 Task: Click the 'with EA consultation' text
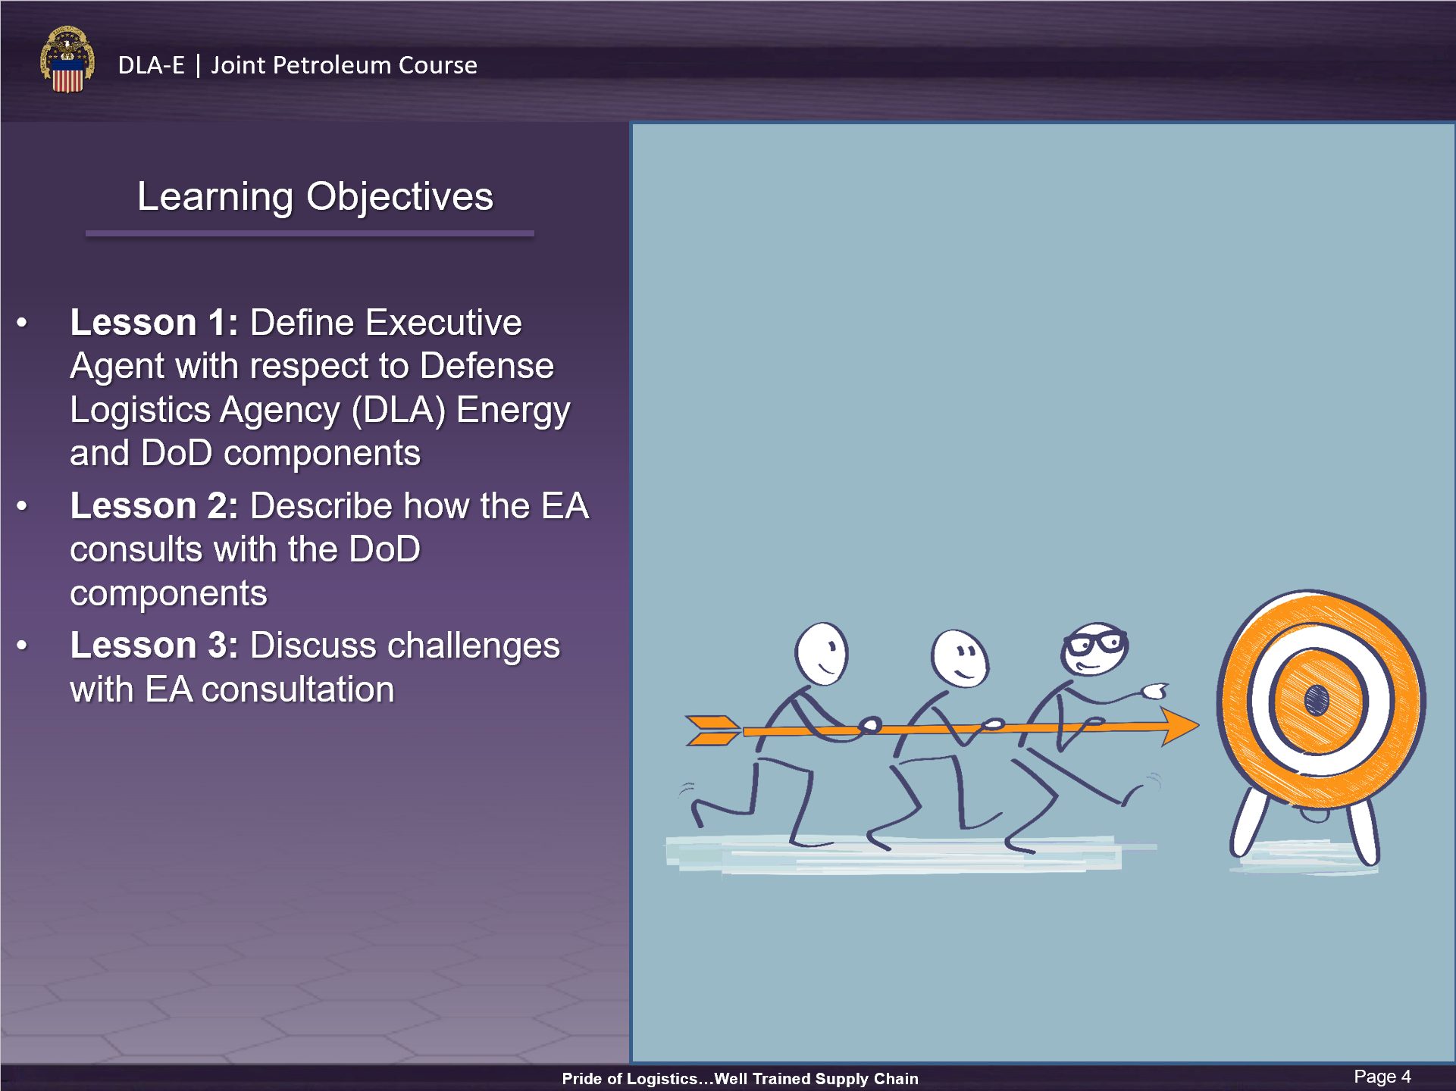[232, 689]
